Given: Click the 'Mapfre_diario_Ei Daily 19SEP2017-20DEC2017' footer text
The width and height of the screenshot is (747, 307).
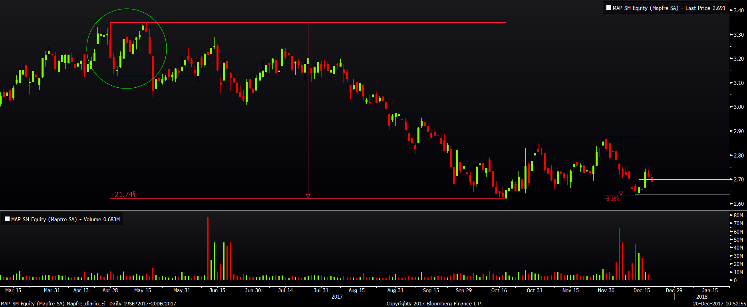Looking at the screenshot, I should click(x=121, y=304).
